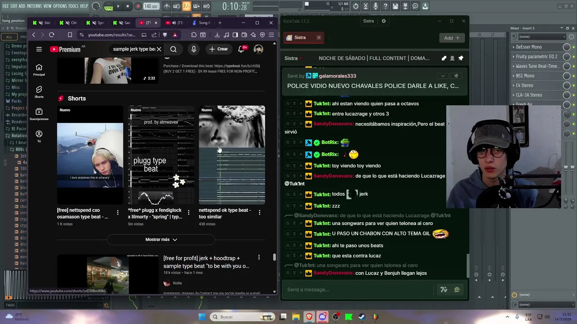Click the Windows Start button
The image size is (577, 324).
(x=202, y=317)
